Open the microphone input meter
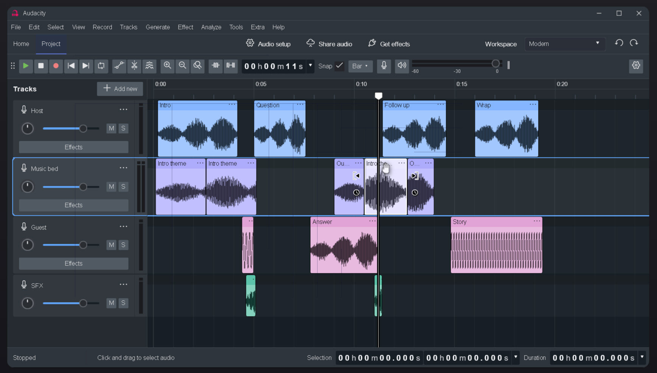Viewport: 657px width, 373px height. click(x=384, y=66)
